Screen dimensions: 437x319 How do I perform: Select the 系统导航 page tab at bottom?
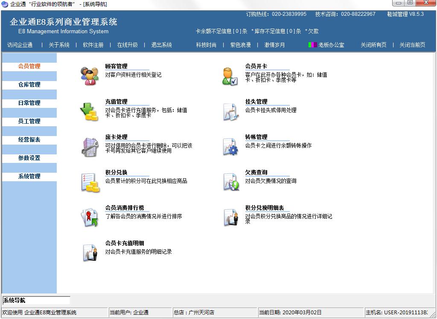coord(36,300)
